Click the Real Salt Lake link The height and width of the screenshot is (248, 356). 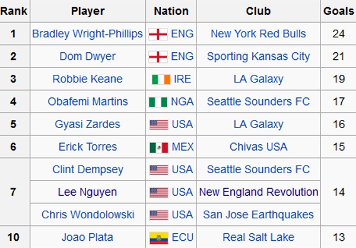coord(258,237)
